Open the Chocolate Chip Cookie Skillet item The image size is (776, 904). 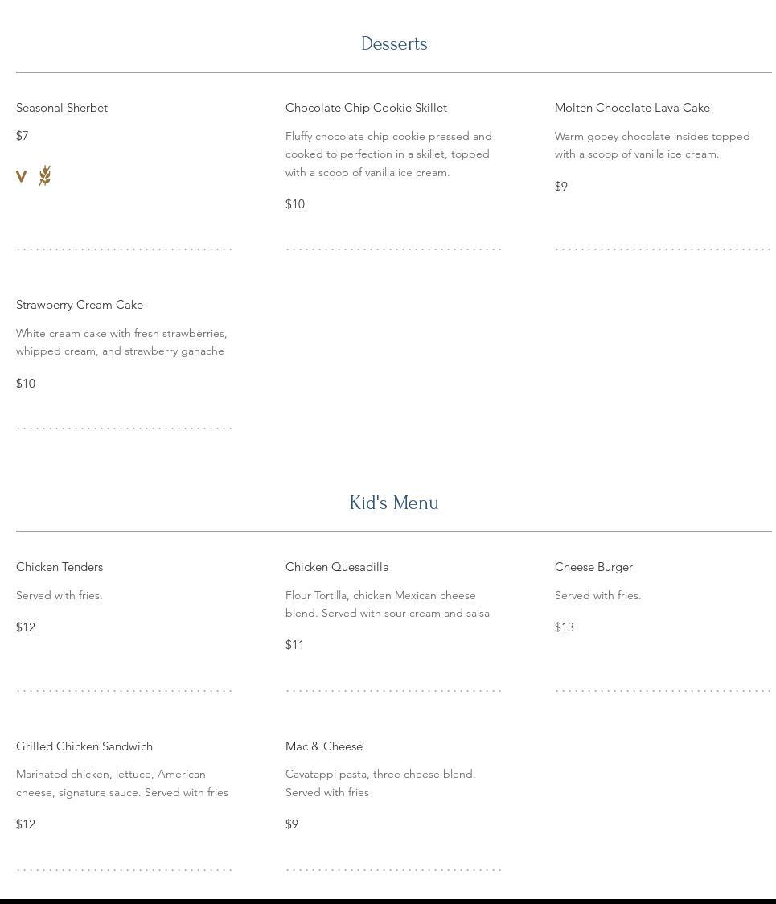point(366,108)
